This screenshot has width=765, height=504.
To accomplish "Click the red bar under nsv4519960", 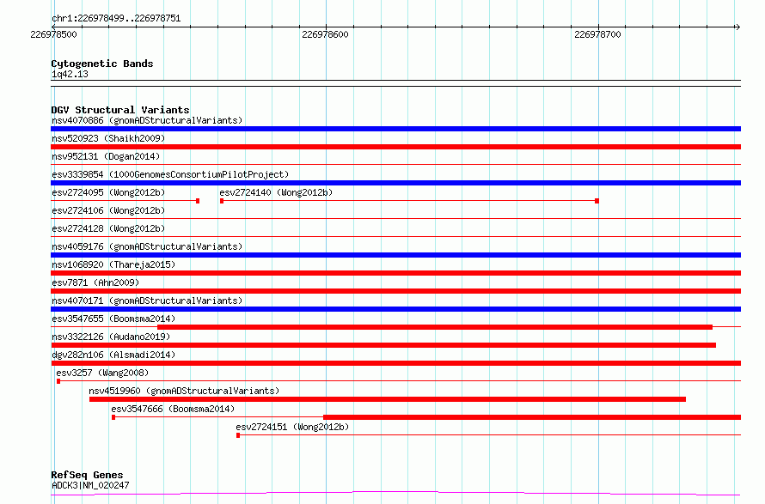I will tap(388, 399).
